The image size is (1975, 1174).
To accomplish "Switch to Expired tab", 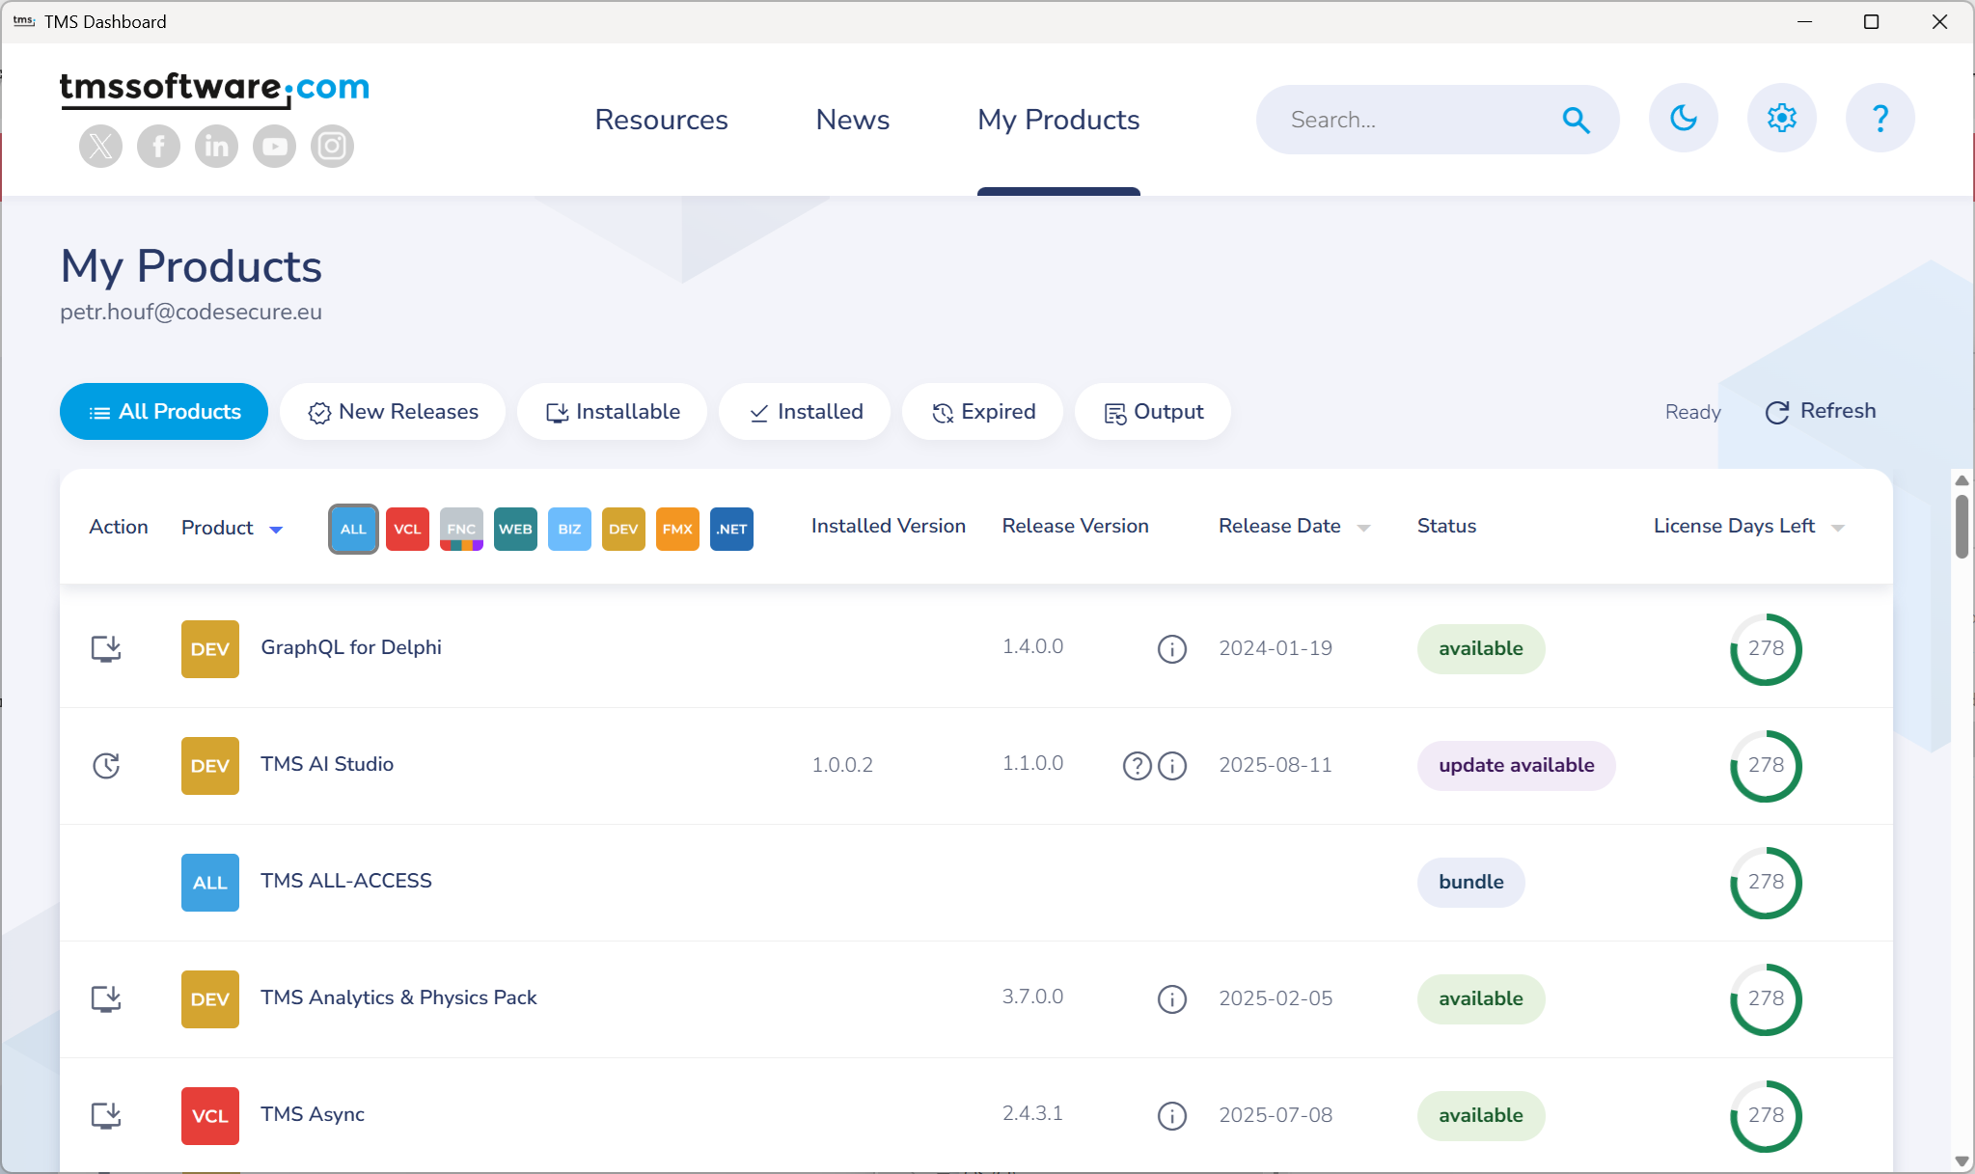I will click(x=982, y=412).
